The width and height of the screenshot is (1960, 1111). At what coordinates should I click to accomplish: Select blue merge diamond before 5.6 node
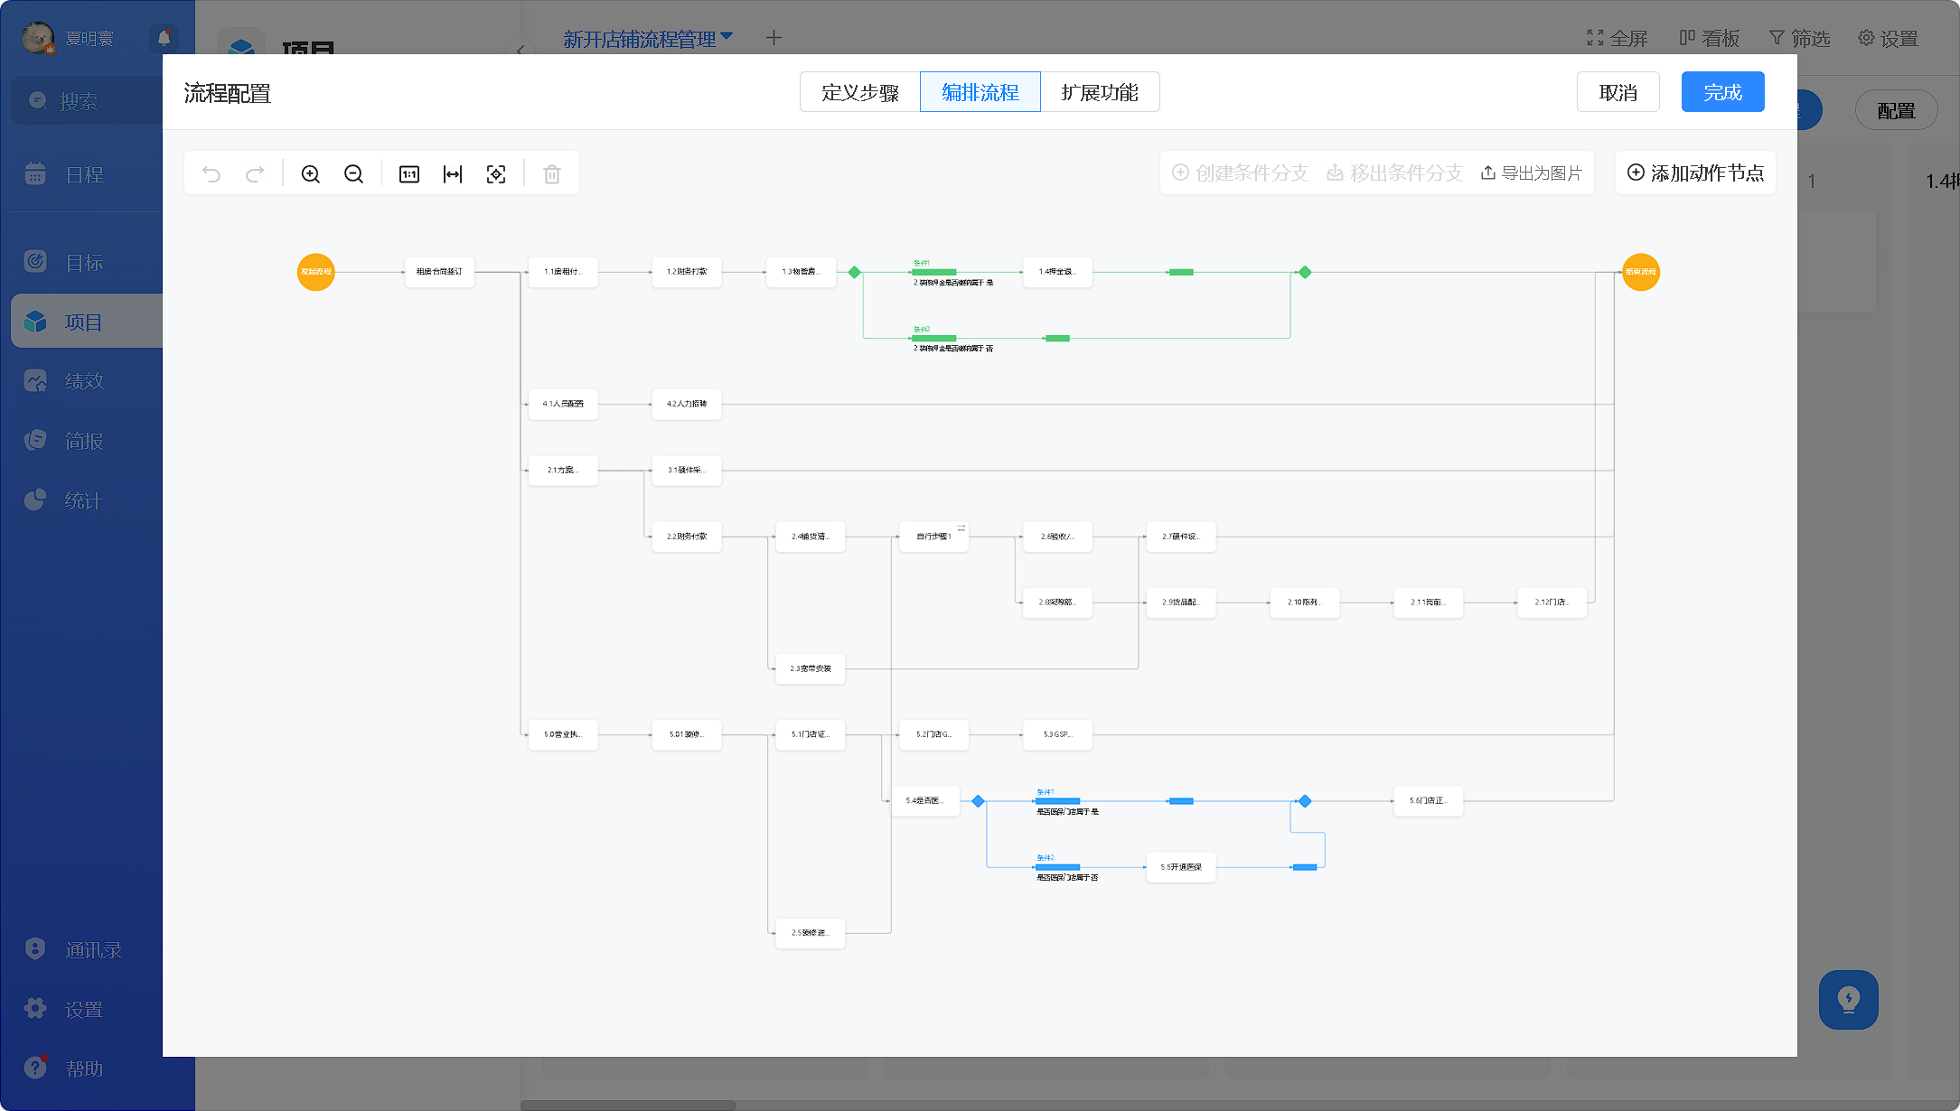click(1305, 801)
